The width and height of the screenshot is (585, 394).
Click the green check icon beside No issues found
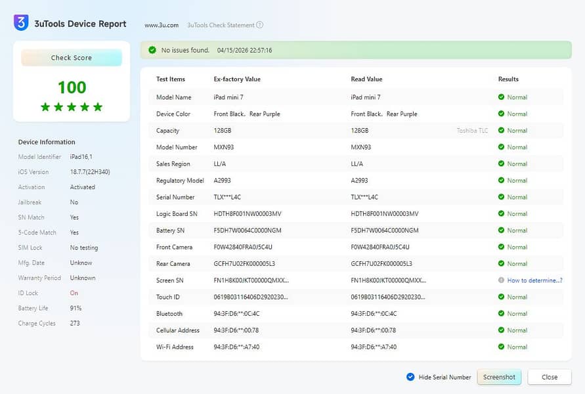coord(152,50)
